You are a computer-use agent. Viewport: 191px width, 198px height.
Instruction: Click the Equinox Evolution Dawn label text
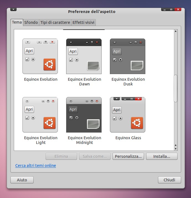(84, 82)
